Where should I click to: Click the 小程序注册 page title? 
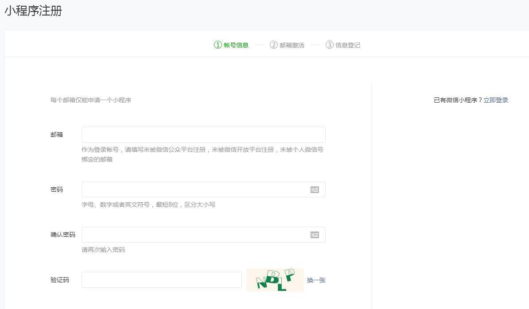tap(33, 11)
